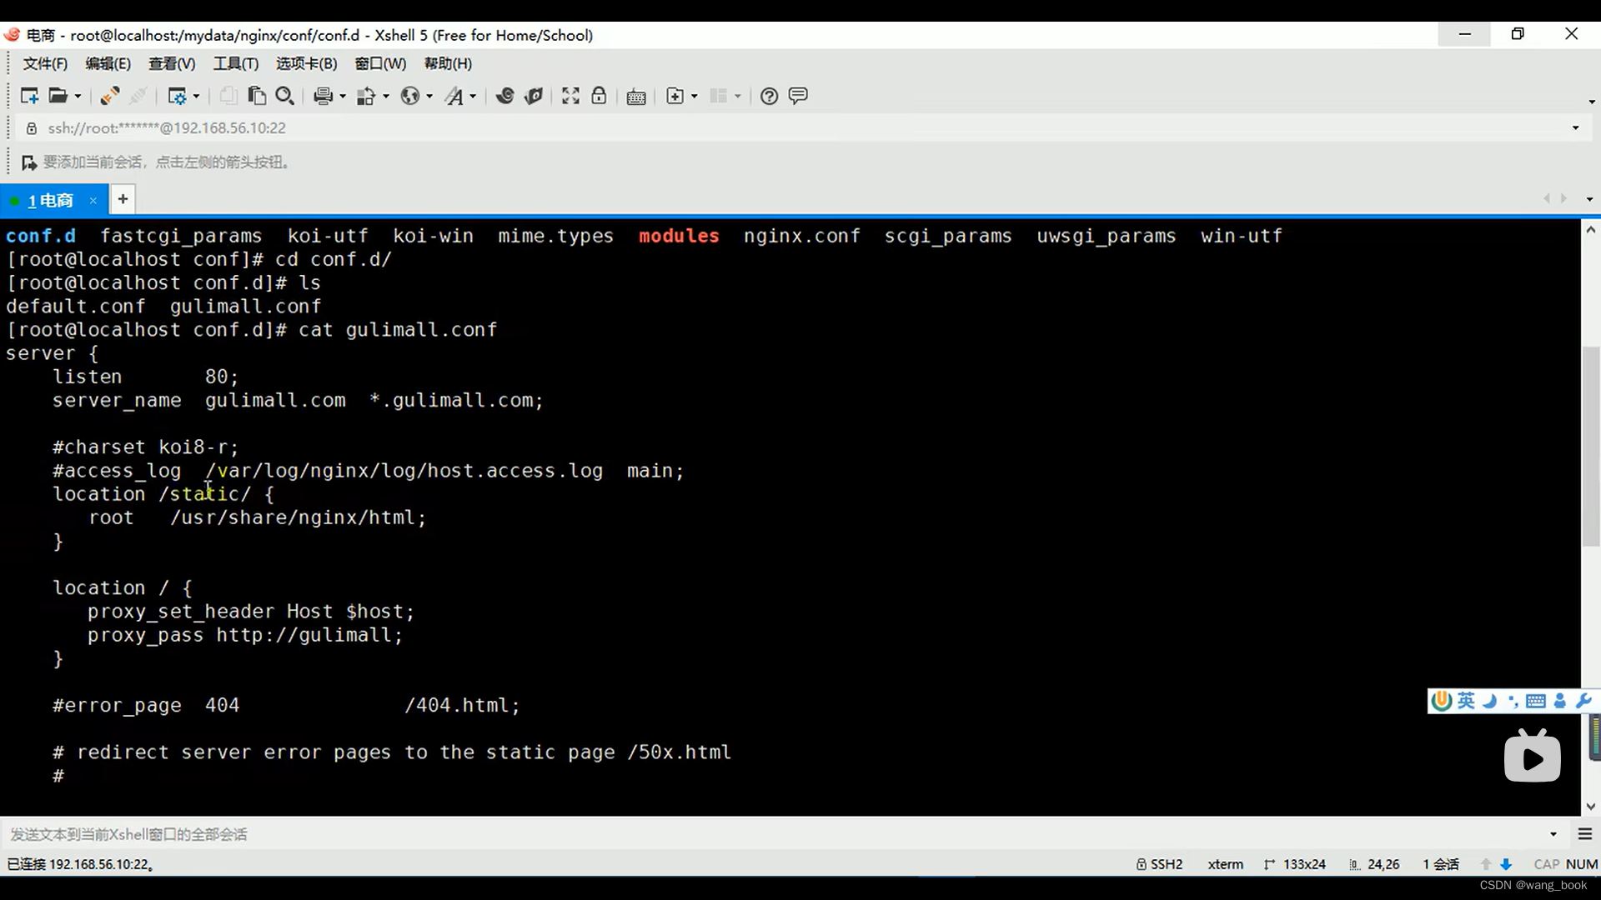Click the greyed Disconnect plug icon
Viewport: 1601px width, 900px height.
tap(138, 97)
